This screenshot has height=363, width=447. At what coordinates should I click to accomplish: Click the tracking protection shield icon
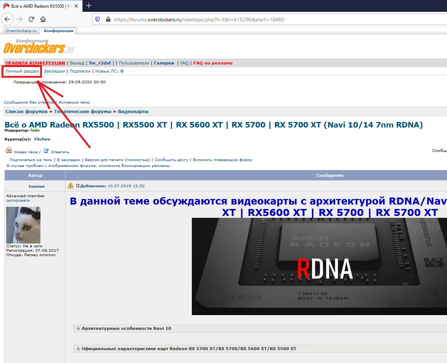[98, 19]
